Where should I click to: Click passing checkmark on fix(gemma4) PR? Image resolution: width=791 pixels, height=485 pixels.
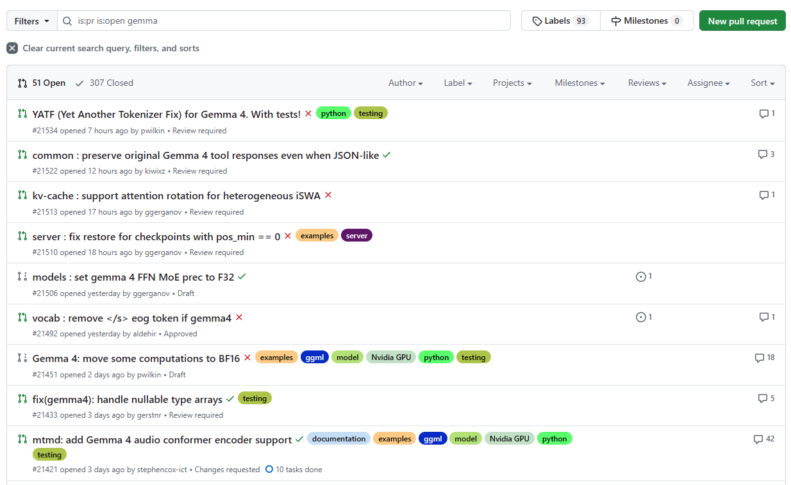click(230, 399)
